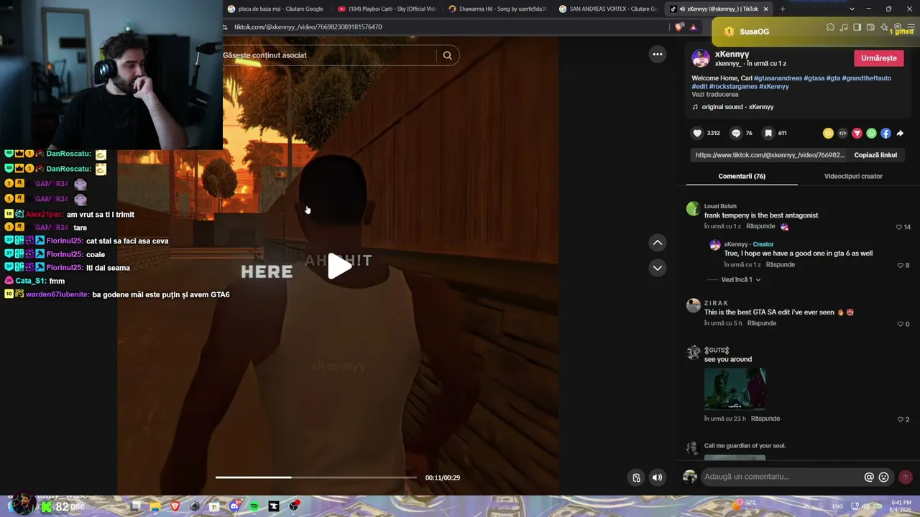Open the taskbar clock showing 6:41 PM

901,506
